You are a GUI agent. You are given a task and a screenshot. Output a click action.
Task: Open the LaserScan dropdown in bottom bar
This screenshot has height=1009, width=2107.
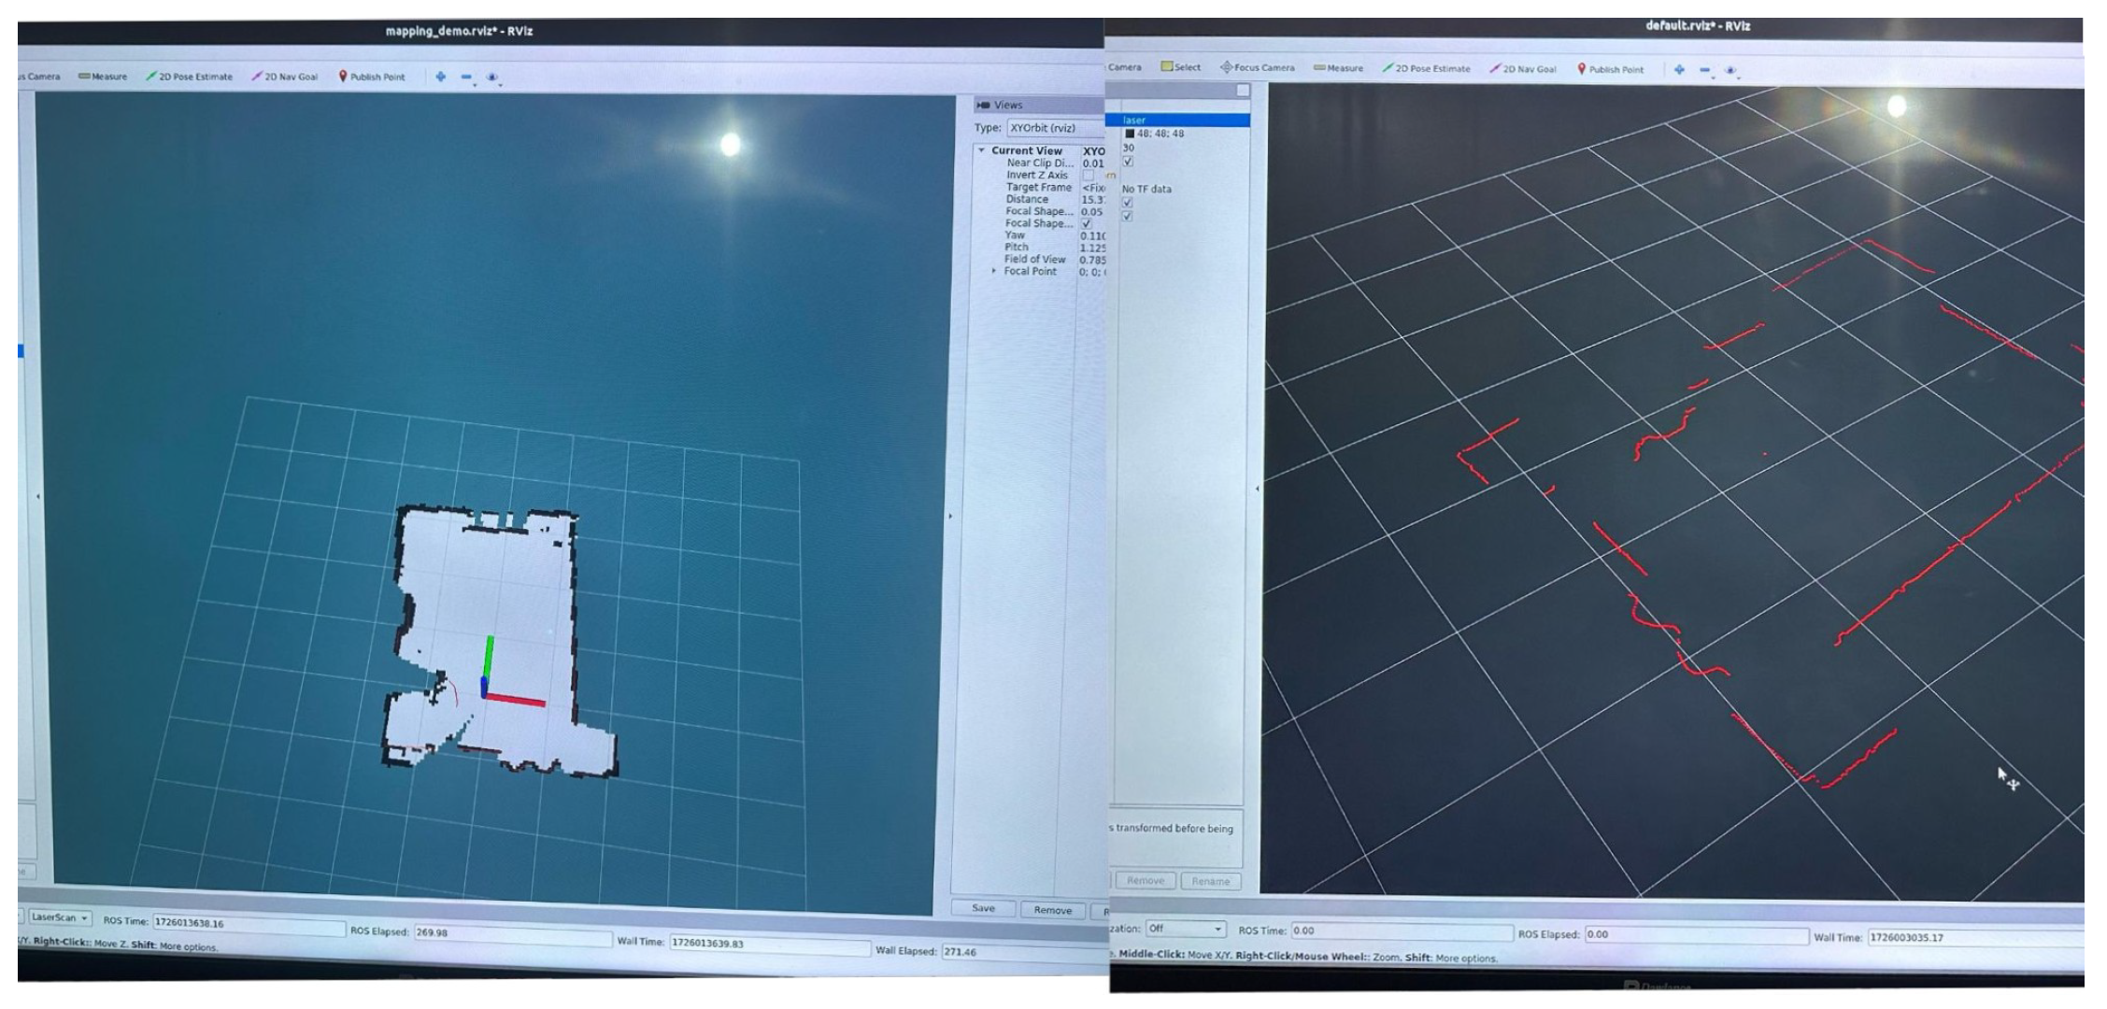click(x=60, y=917)
